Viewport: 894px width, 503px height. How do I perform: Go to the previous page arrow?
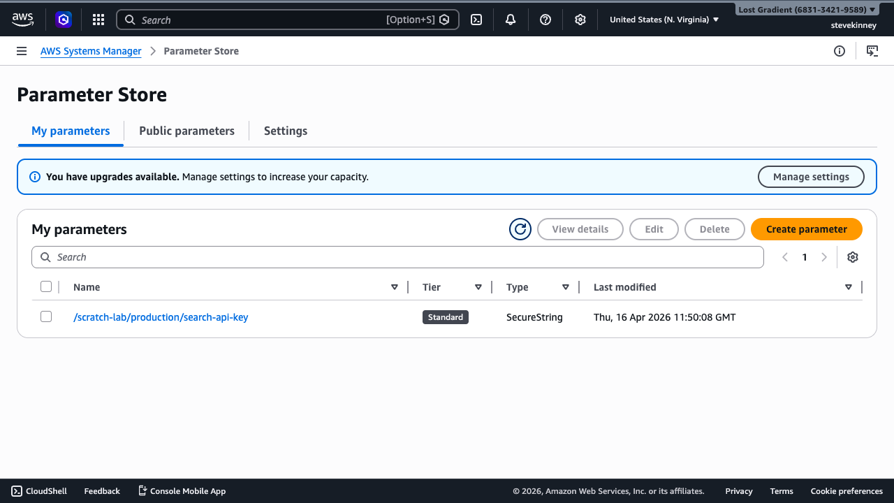tap(785, 257)
